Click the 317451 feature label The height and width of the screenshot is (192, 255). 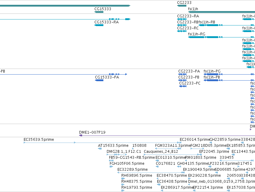tap(245, 164)
